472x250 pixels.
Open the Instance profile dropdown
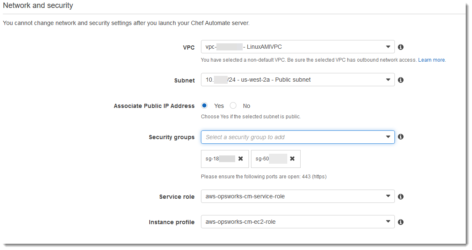298,222
